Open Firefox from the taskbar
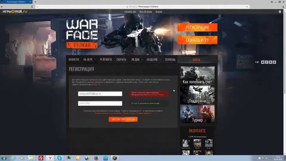Viewport: 286px width, 161px height. (97, 158)
